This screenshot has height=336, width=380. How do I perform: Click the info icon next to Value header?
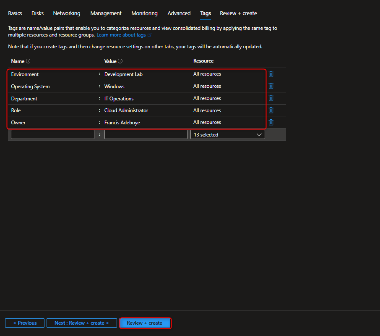tap(120, 61)
